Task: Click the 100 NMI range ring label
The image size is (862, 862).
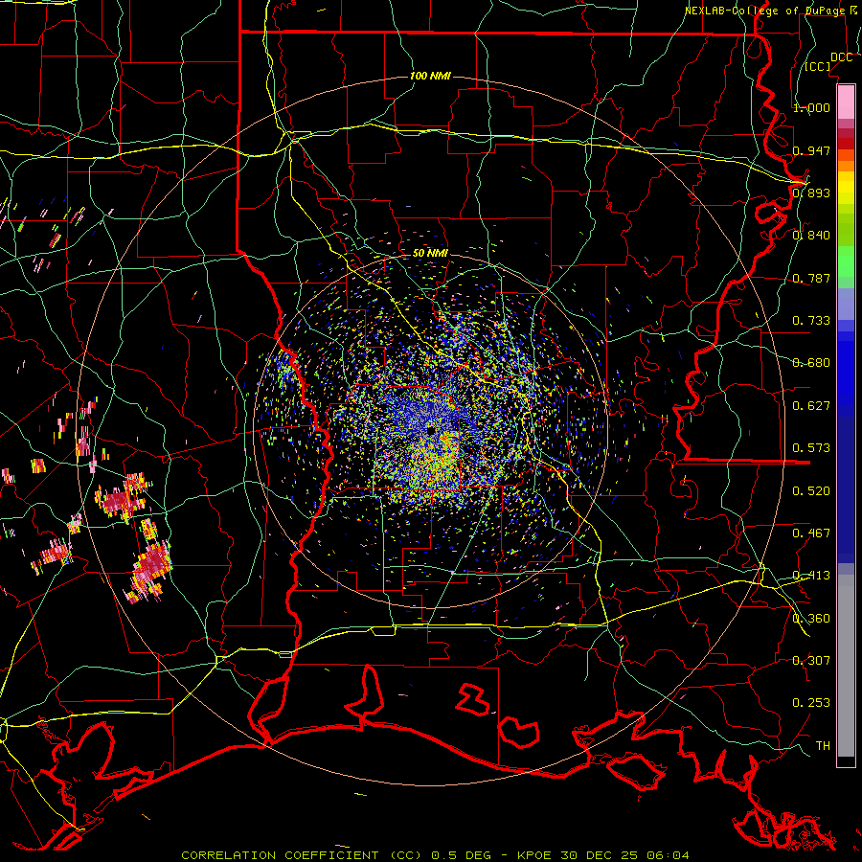Action: (x=430, y=76)
